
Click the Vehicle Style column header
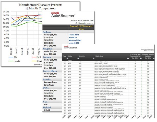pos(99,56)
